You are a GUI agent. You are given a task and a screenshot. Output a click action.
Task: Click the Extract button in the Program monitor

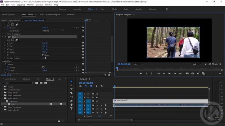pos(192,73)
